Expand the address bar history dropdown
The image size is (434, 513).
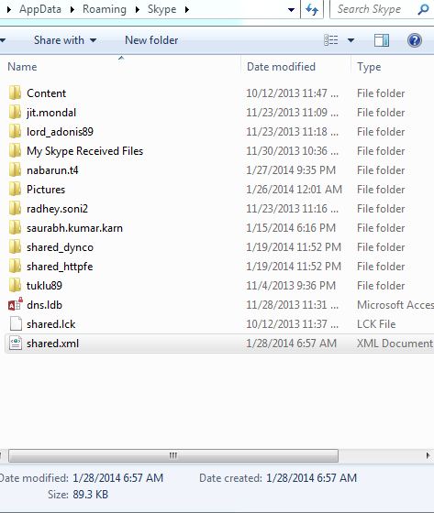click(291, 10)
